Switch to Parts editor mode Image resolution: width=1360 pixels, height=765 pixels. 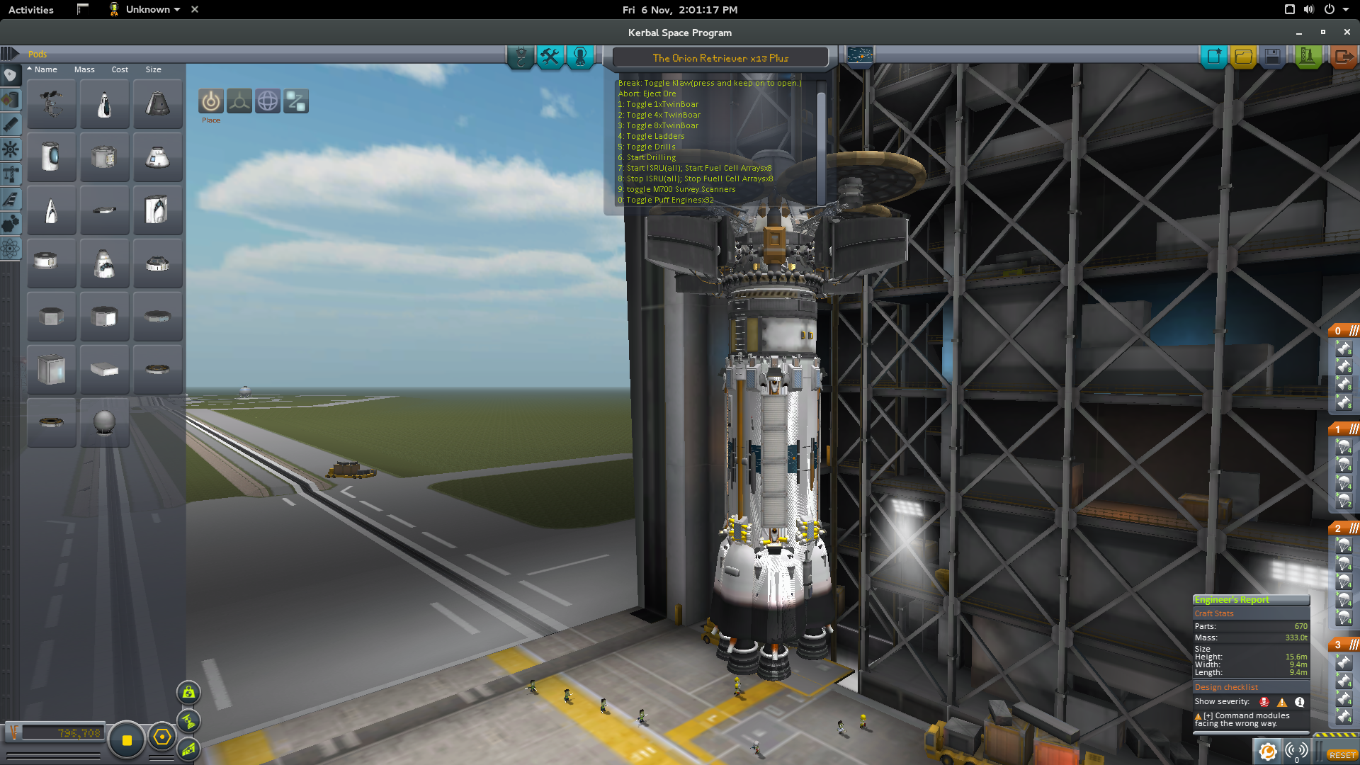coord(521,57)
